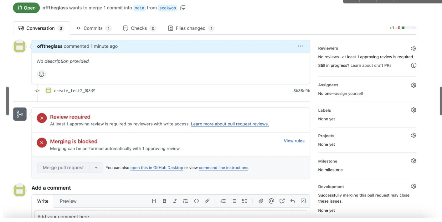Click the Labels section heading
Viewport: 442px width, 222px height.
pyautogui.click(x=325, y=110)
